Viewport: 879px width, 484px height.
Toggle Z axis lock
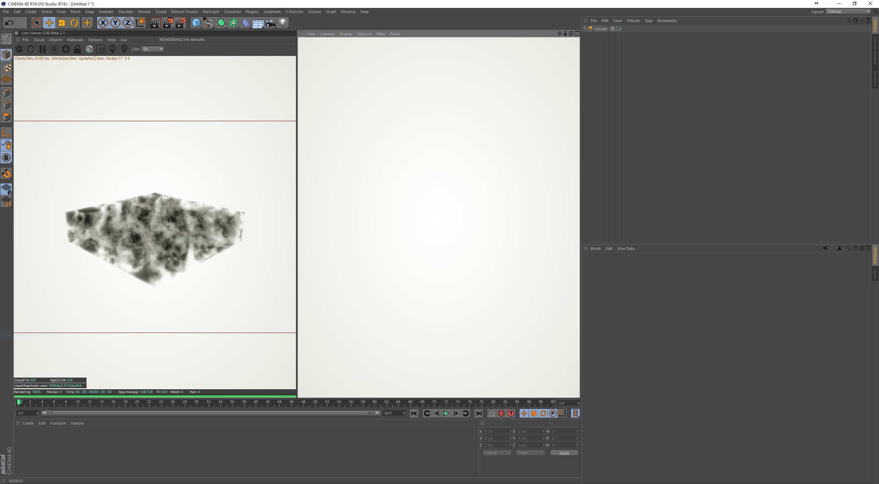(128, 23)
